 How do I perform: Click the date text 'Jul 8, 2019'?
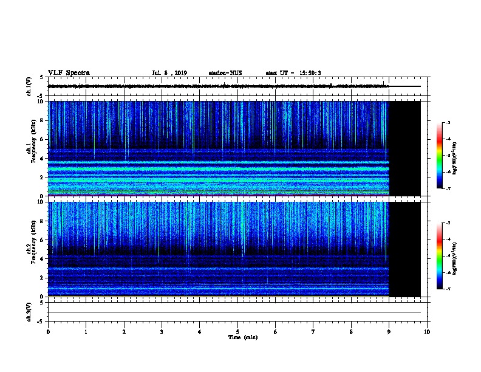[169, 73]
